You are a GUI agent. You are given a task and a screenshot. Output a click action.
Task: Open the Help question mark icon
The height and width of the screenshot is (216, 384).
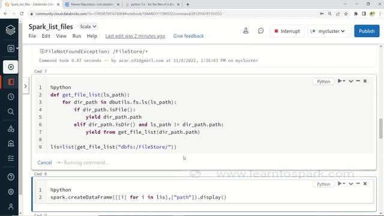tap(11, 177)
